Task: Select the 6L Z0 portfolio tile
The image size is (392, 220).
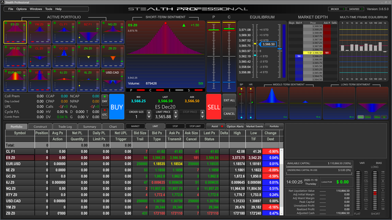Action: pyautogui.click(x=88, y=81)
